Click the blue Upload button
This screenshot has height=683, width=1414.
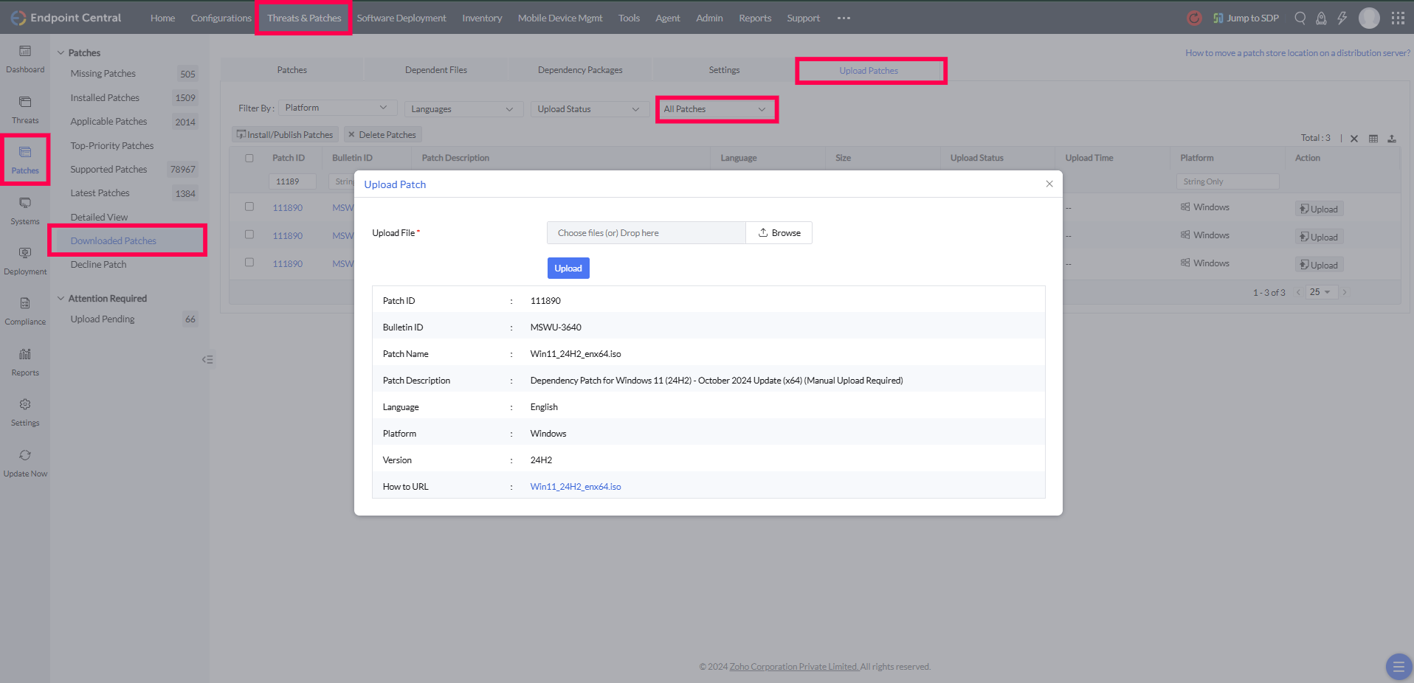click(568, 268)
